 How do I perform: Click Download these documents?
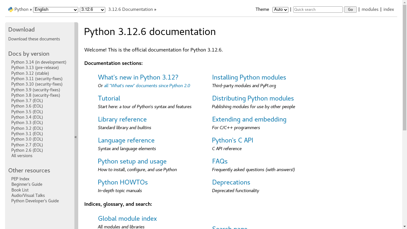(x=34, y=39)
